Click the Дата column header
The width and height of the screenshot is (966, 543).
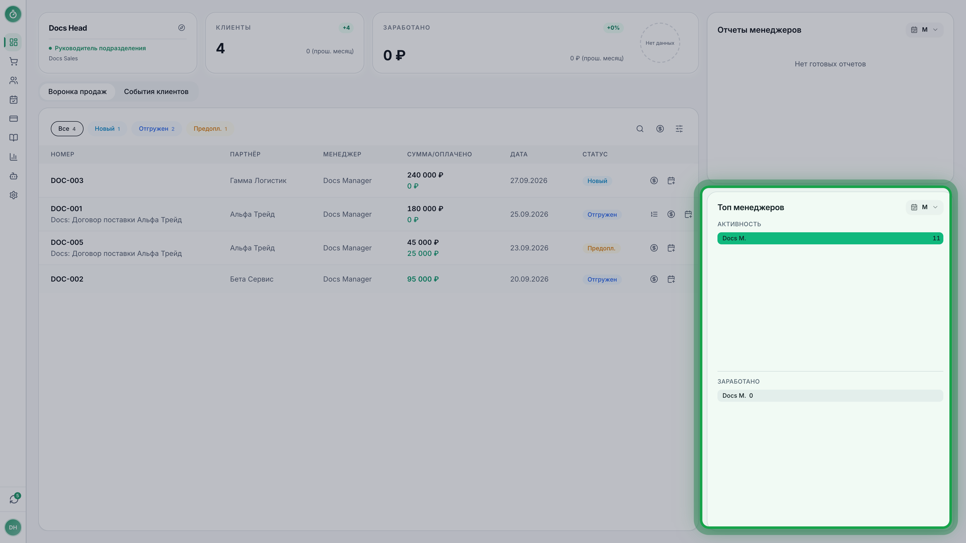pos(519,154)
